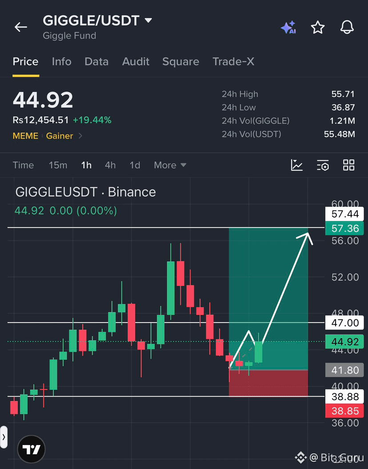Open the AI sparkle assistant icon
Viewport: 368px width, 469px height.
point(288,27)
